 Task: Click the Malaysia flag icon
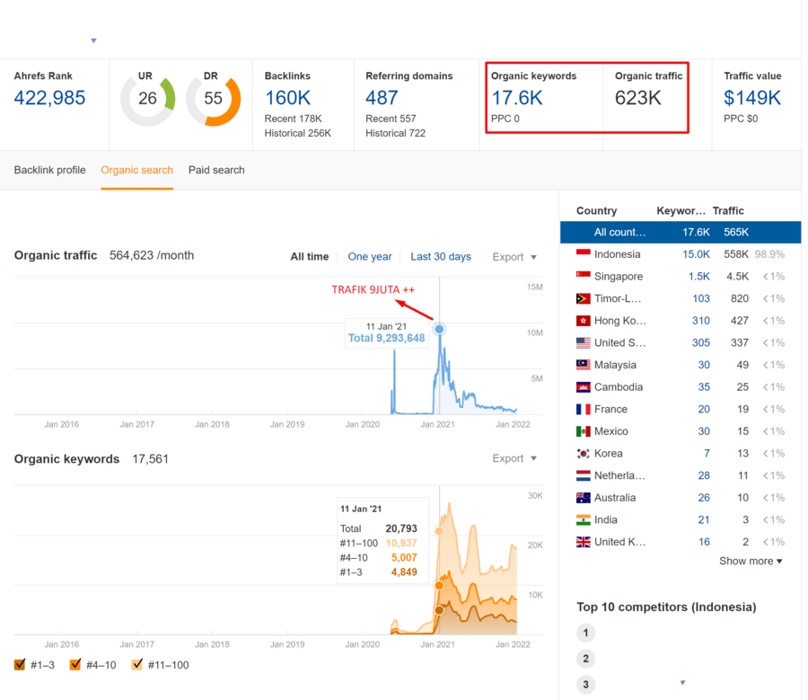tap(583, 365)
